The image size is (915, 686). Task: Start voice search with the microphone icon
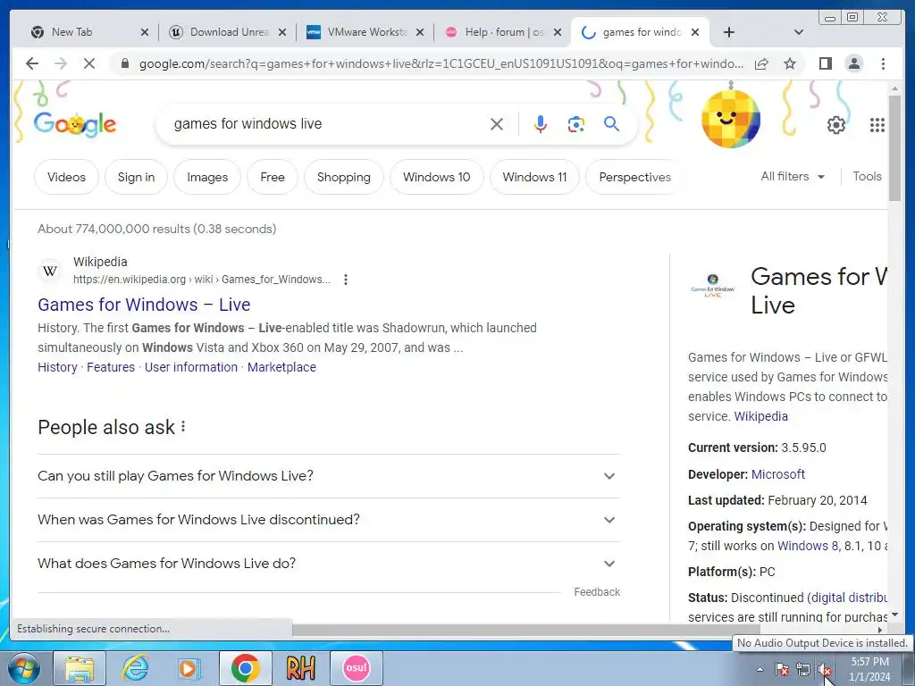(x=541, y=123)
